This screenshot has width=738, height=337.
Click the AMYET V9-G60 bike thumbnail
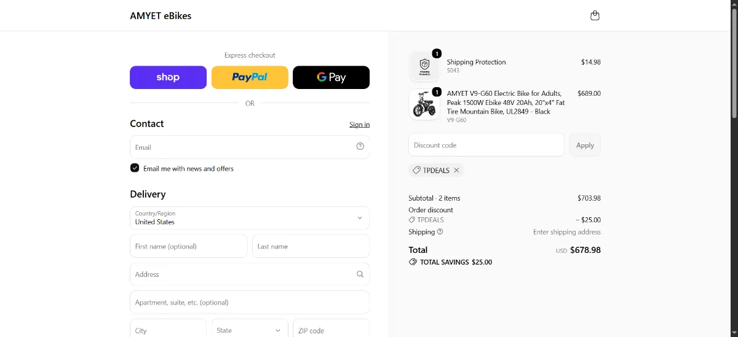[424, 105]
